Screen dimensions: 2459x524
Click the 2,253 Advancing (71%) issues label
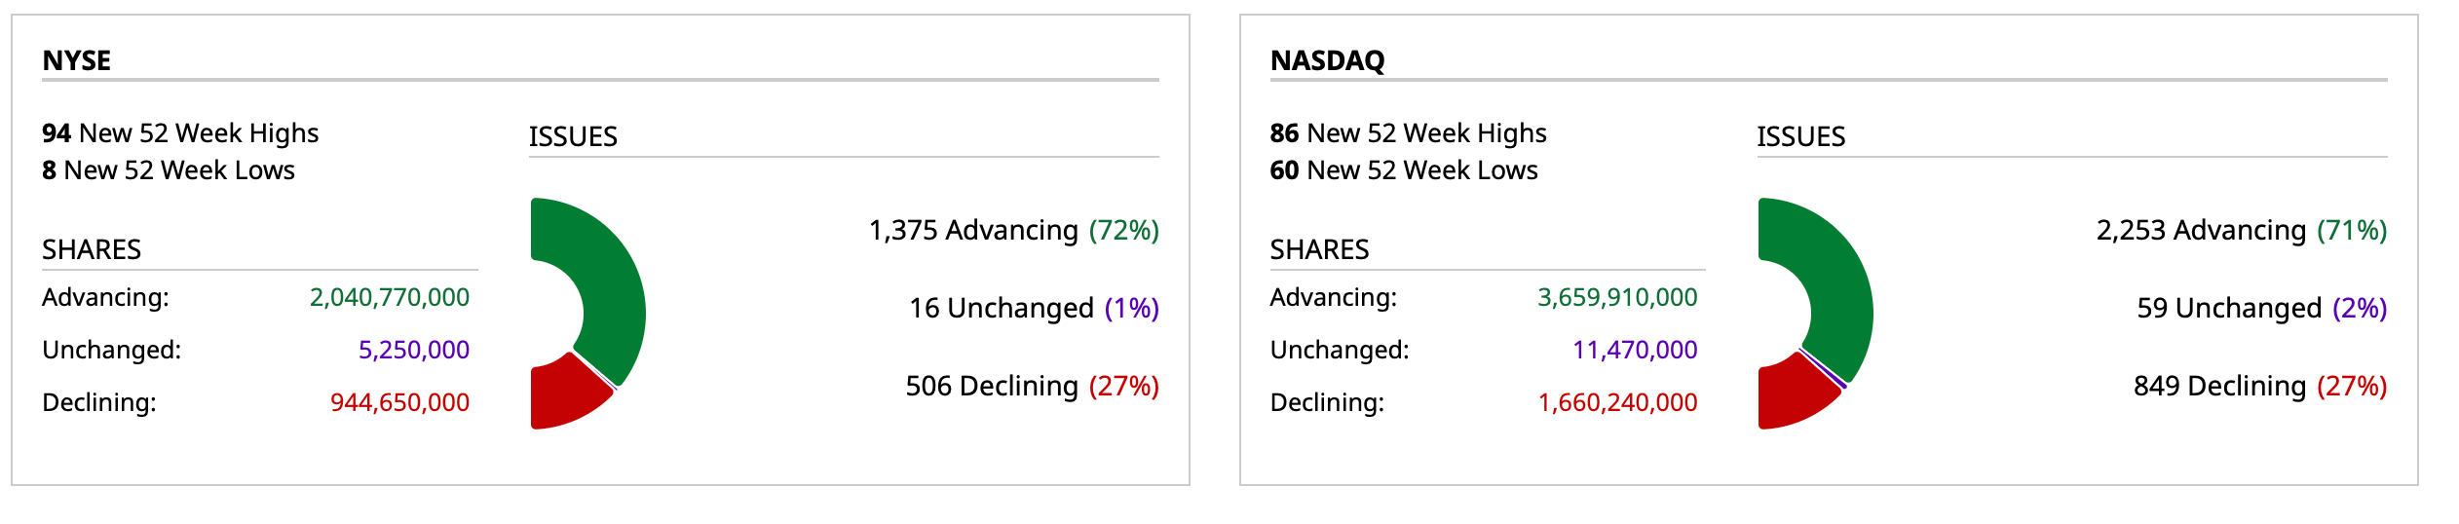point(2241,230)
